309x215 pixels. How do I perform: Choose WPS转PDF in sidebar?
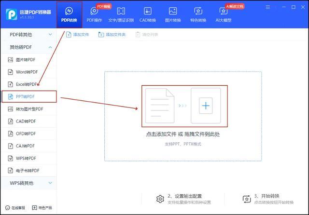(29, 158)
